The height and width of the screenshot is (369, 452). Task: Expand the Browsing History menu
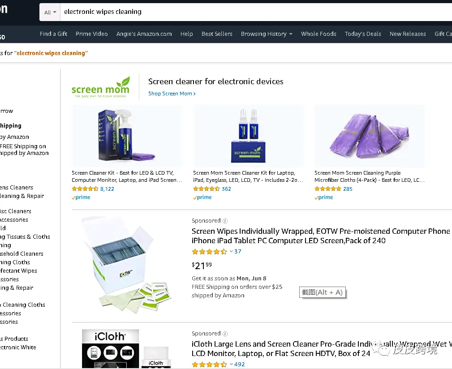pyautogui.click(x=267, y=34)
